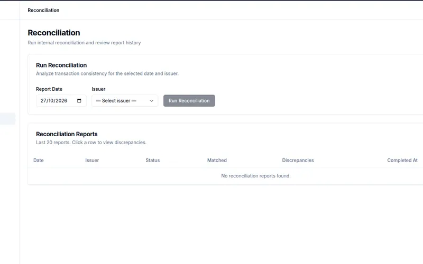Click the Run Reconciliation button
Screen dimensions: 423x264
tap(189, 101)
